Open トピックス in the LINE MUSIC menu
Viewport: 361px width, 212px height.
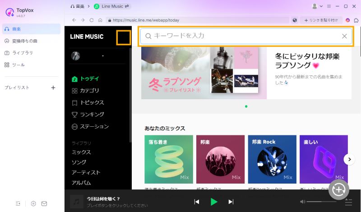[88, 103]
